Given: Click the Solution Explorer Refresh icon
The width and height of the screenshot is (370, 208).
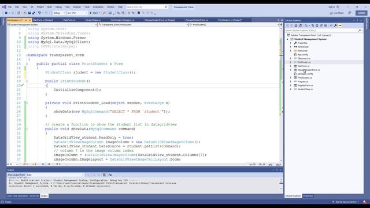Looking at the screenshot, I should tap(317, 25).
